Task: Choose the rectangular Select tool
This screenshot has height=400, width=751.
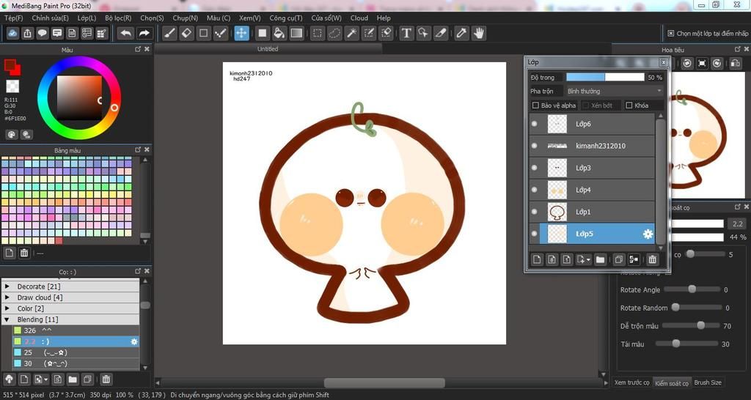Action: (x=317, y=33)
